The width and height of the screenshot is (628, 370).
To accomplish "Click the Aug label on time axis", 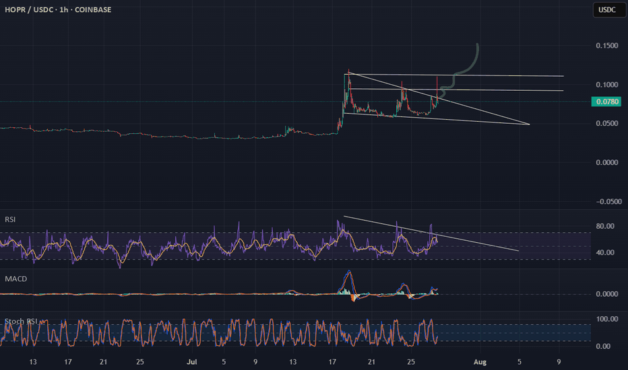I will pos(480,362).
